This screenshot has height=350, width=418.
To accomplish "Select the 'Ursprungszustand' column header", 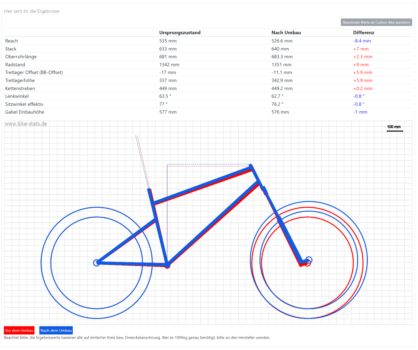I will pyautogui.click(x=180, y=33).
